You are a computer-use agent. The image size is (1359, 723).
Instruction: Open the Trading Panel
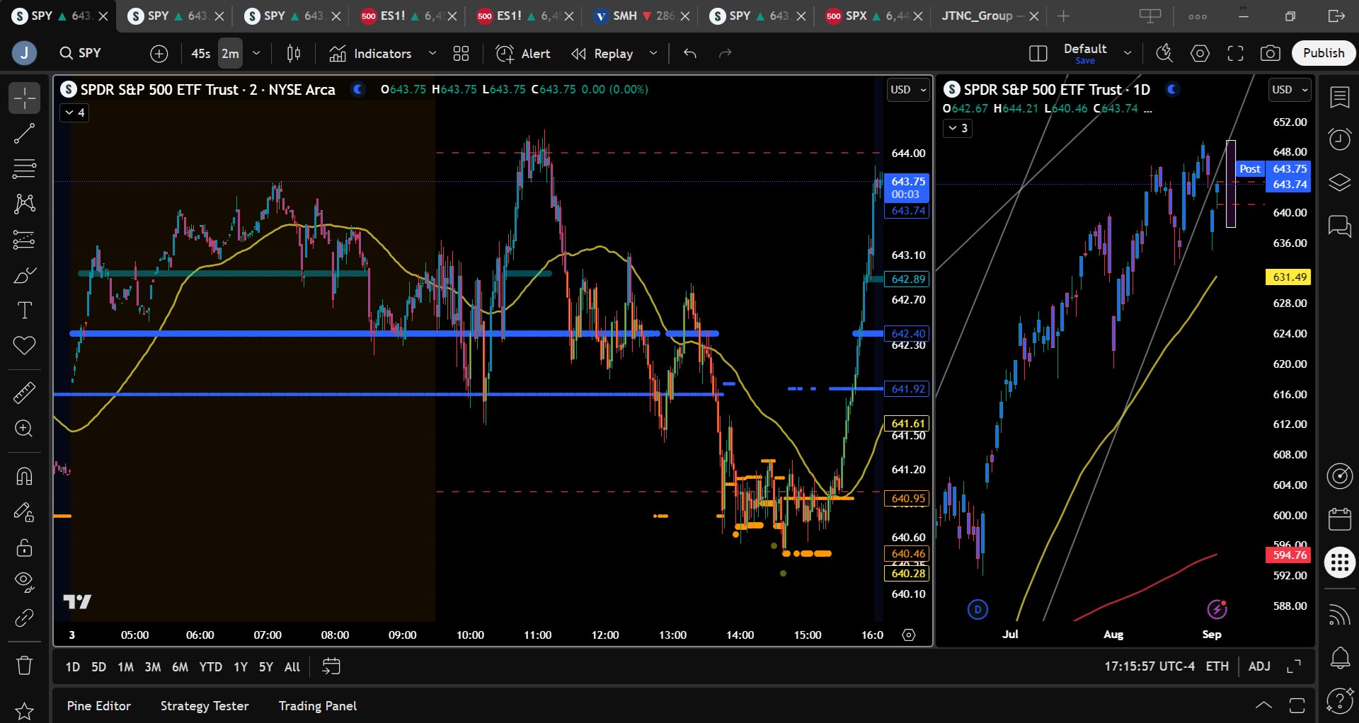tap(318, 706)
